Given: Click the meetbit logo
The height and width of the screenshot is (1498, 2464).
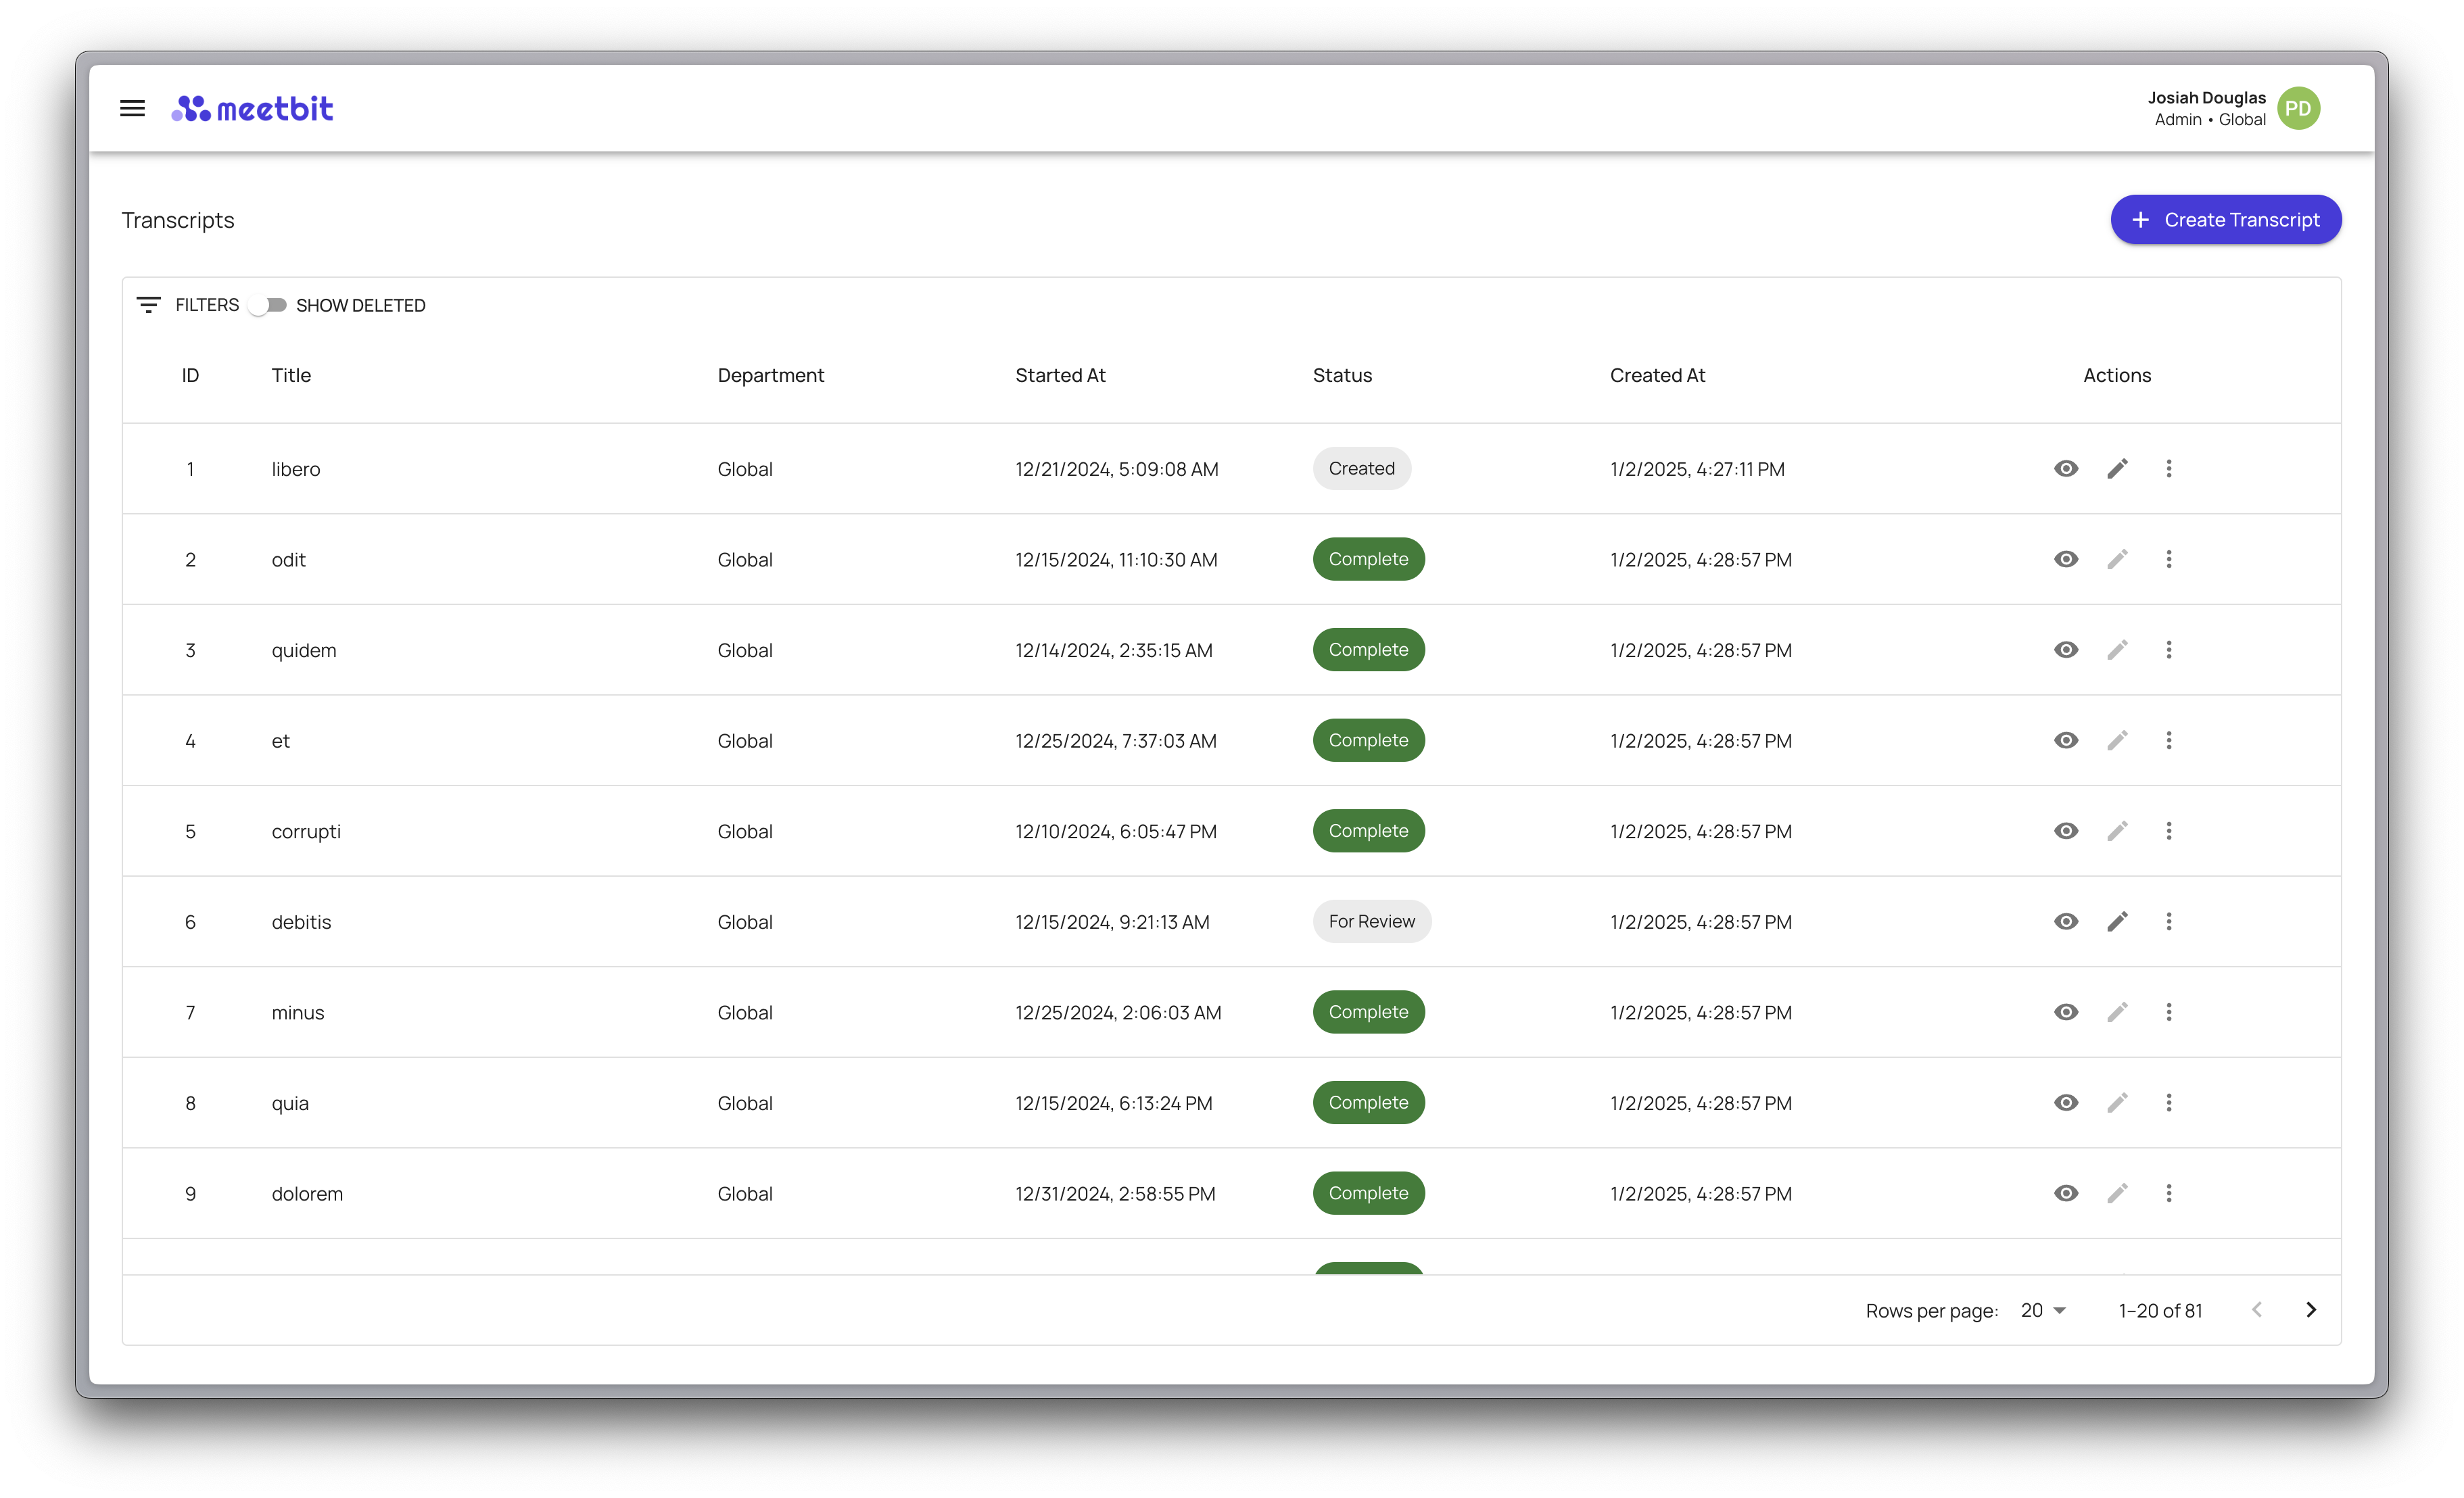Looking at the screenshot, I should click(x=252, y=108).
